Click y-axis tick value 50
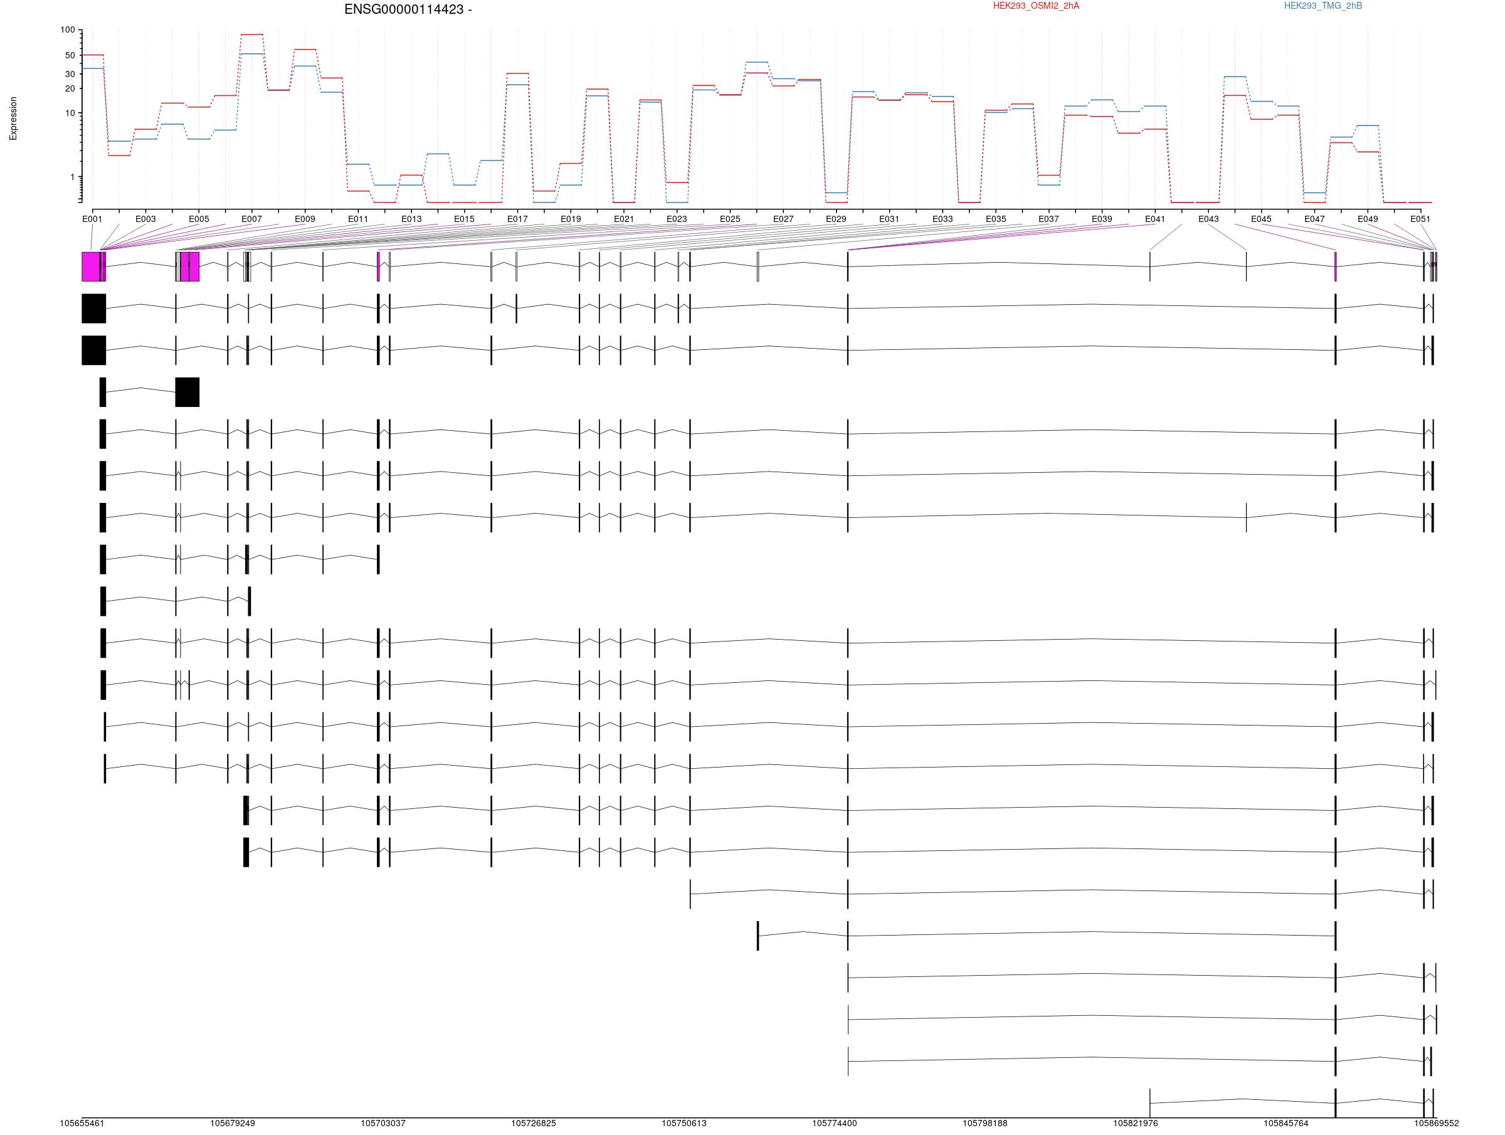The height and width of the screenshot is (1135, 1505). [70, 56]
